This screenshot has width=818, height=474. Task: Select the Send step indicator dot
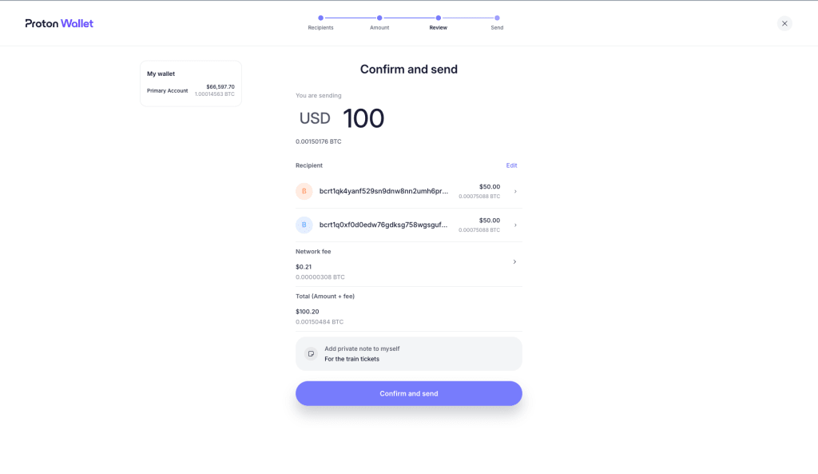click(497, 16)
